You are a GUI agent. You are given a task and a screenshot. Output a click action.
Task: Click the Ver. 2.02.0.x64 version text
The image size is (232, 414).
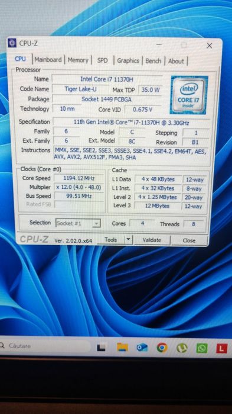click(73, 240)
